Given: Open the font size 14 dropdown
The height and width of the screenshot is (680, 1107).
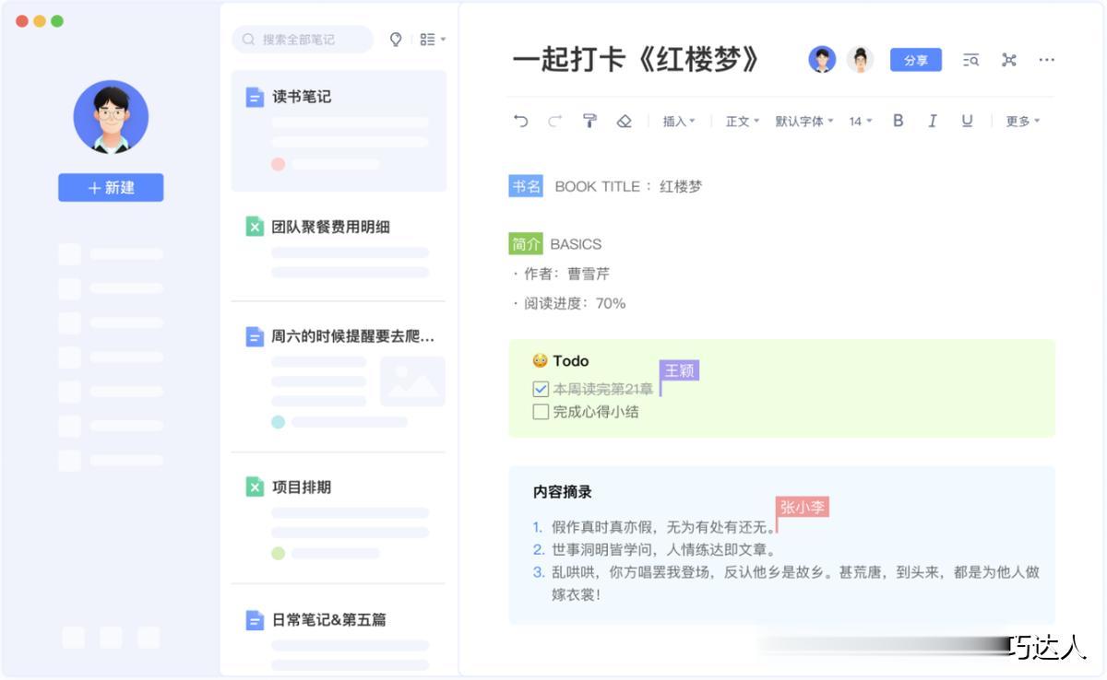Looking at the screenshot, I should click(860, 122).
